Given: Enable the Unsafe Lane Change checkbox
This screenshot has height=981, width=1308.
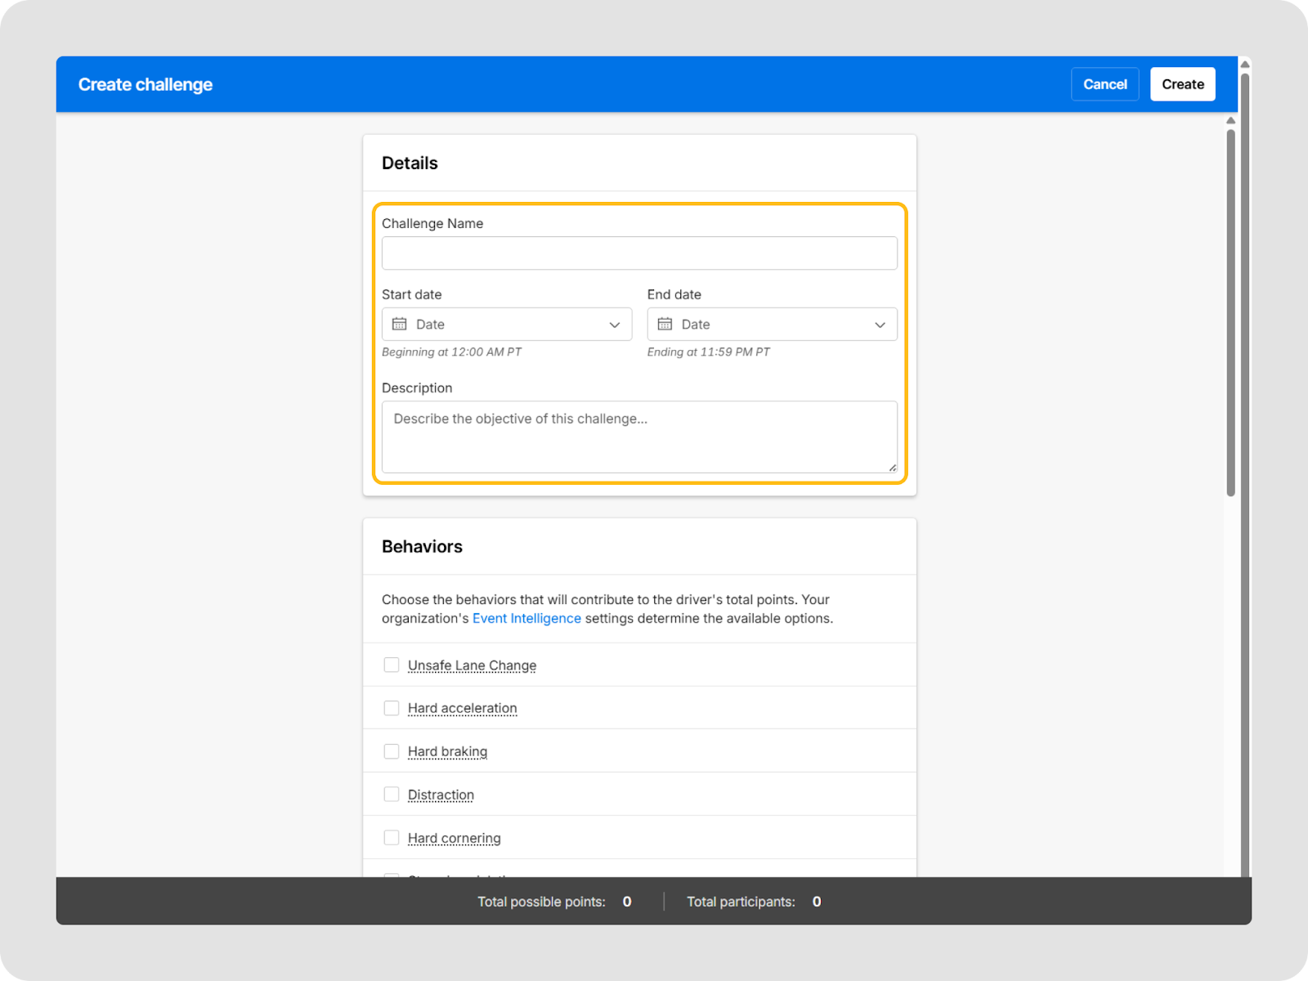Looking at the screenshot, I should click(392, 665).
